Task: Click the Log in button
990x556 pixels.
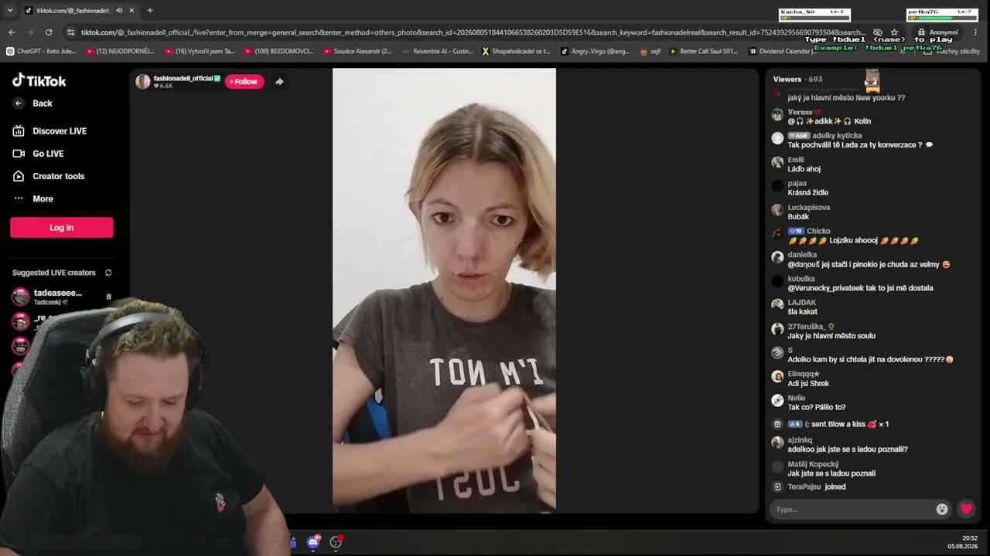Action: click(x=62, y=227)
